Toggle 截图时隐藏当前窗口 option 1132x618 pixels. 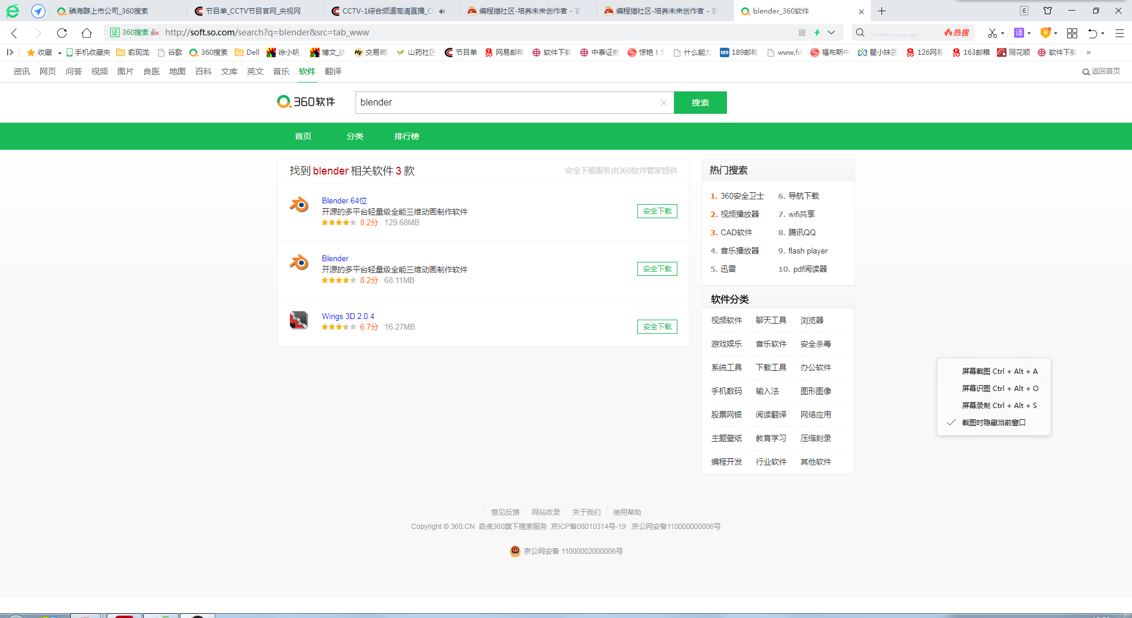click(993, 423)
